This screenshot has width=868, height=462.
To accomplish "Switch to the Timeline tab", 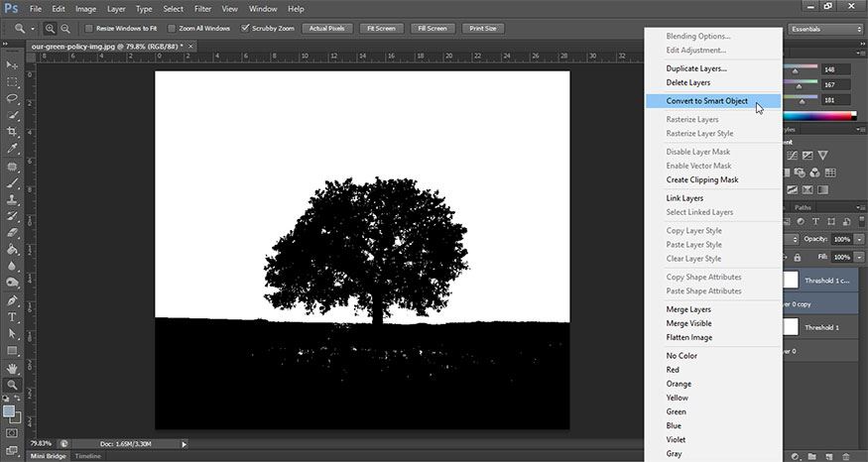I will [89, 456].
